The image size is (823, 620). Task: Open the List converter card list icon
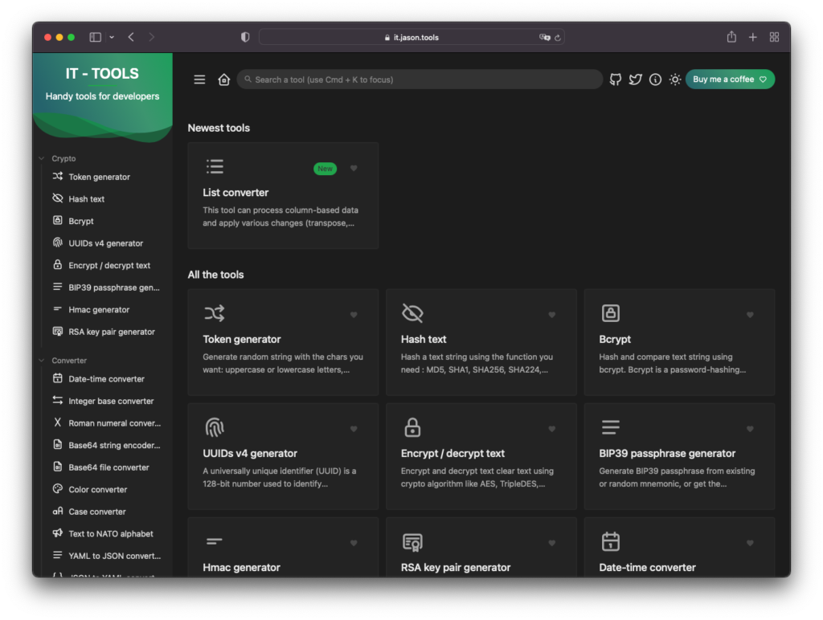click(215, 166)
